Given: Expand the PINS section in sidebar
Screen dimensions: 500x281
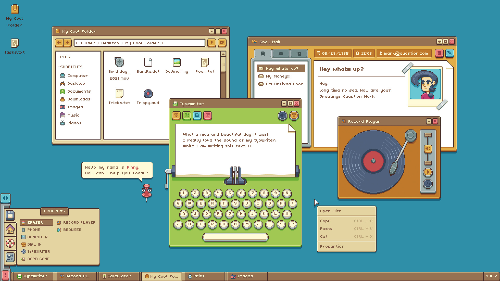Looking at the screenshot, I should tap(64, 57).
